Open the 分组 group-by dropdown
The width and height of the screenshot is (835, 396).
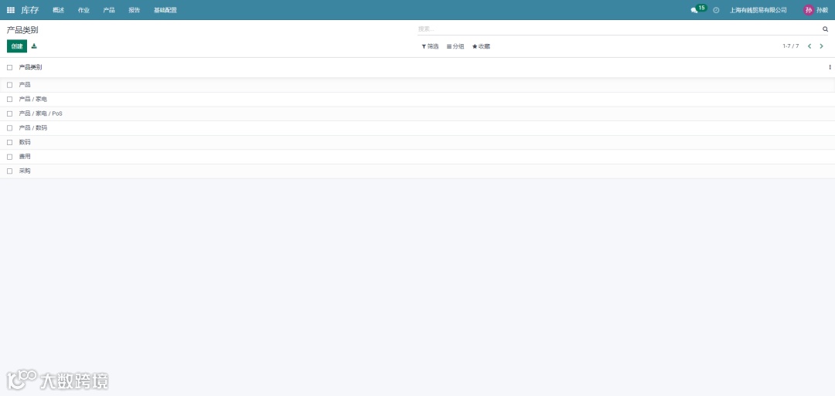455,46
